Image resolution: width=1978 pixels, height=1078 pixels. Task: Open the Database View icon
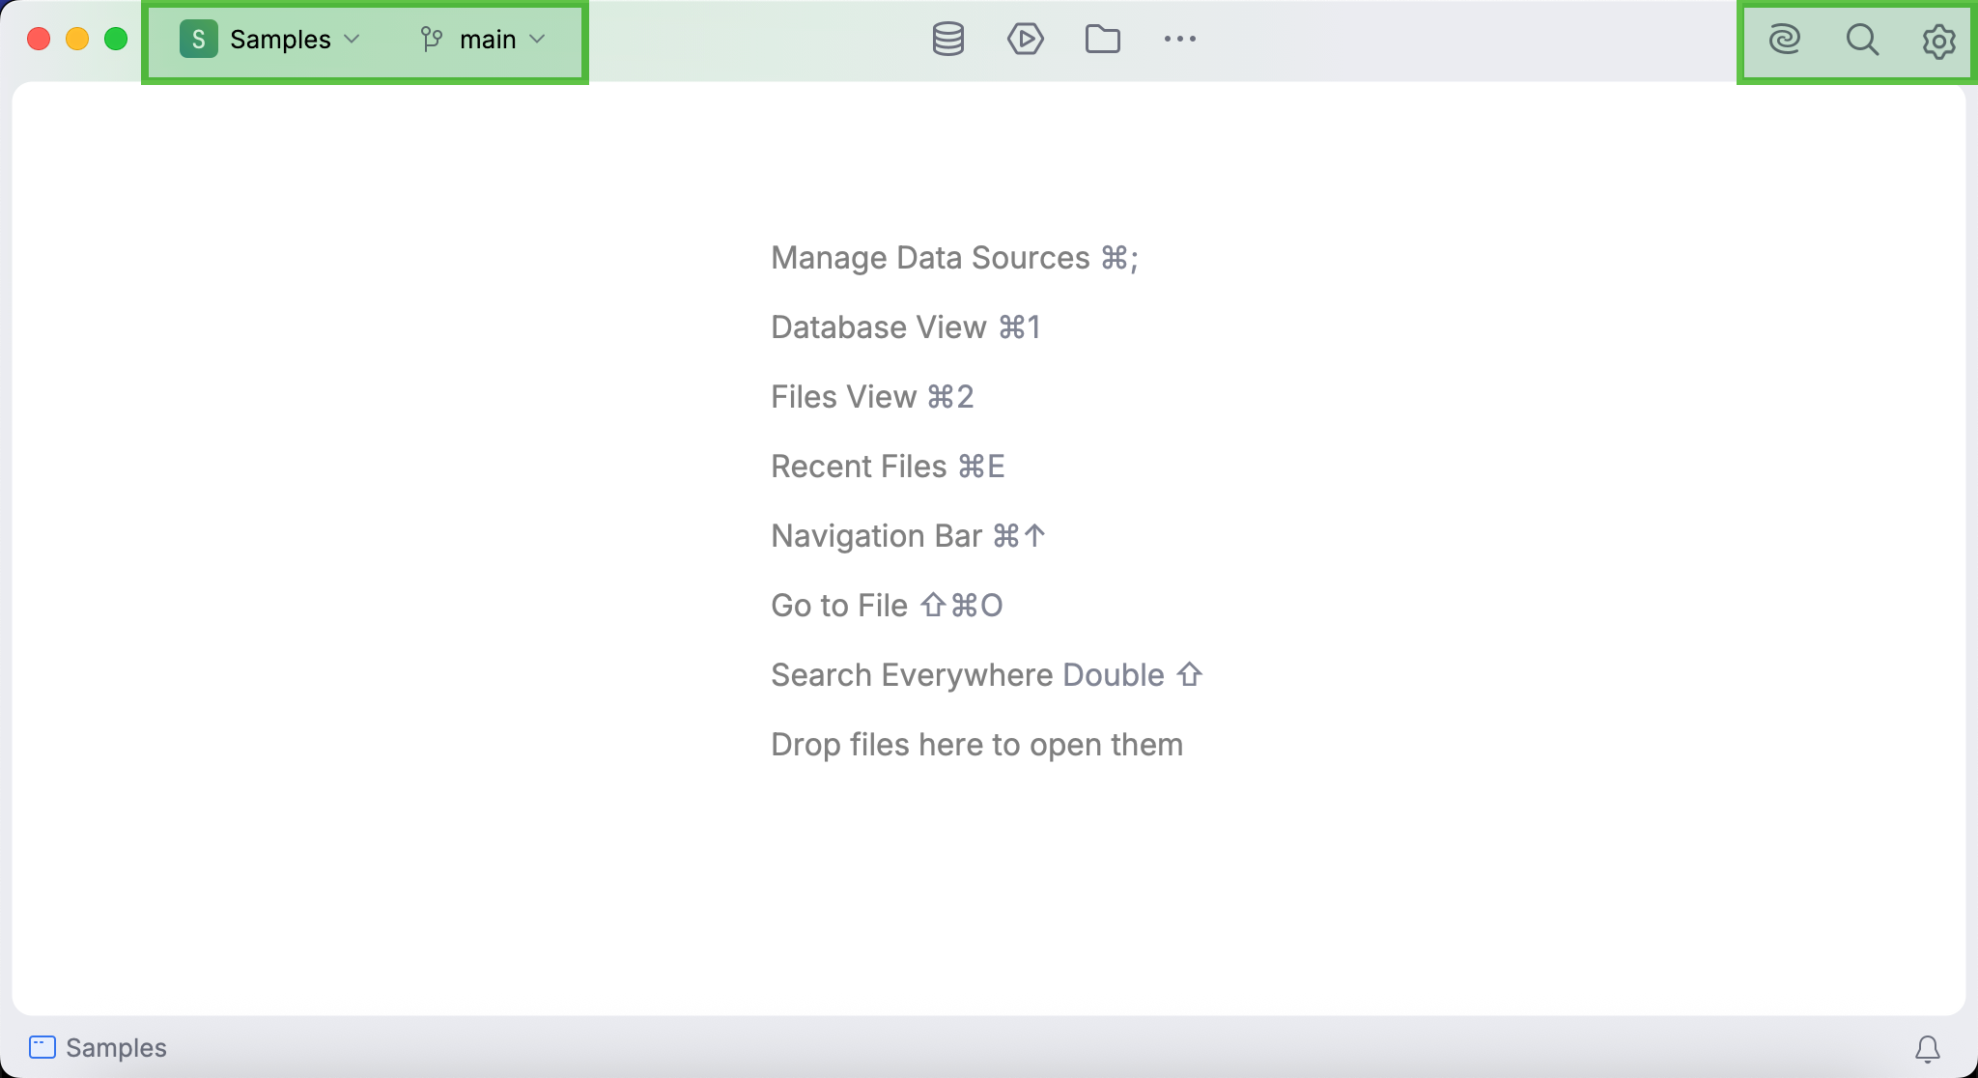(947, 40)
